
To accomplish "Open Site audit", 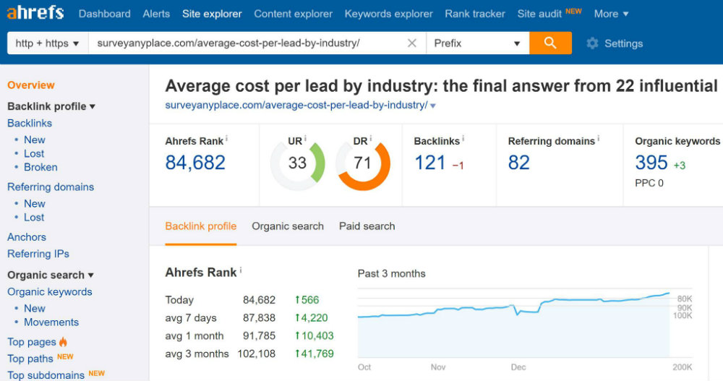I will (539, 14).
